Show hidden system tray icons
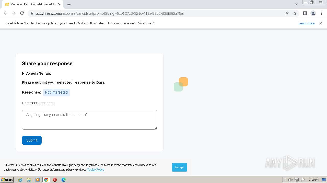This screenshot has width=327, height=183. [x=285, y=180]
